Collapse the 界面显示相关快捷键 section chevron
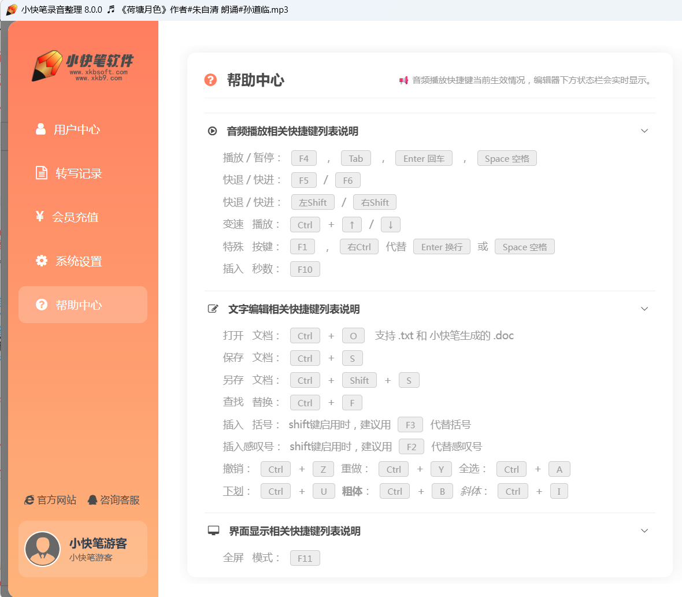This screenshot has width=682, height=597. click(x=644, y=531)
